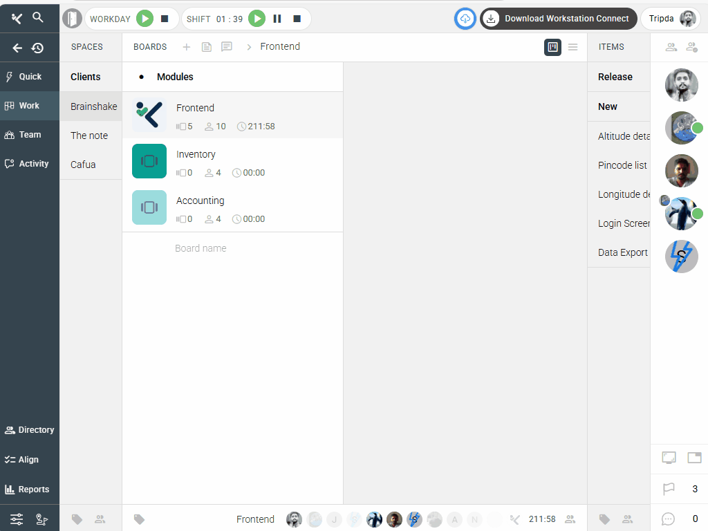Collapse the Modules group
This screenshot has width=708, height=531.
tap(142, 77)
